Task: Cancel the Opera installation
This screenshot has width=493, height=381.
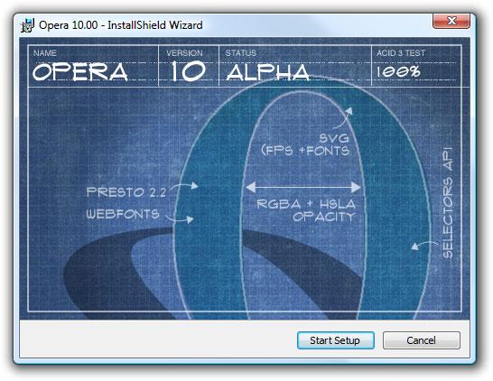Action: pos(422,340)
